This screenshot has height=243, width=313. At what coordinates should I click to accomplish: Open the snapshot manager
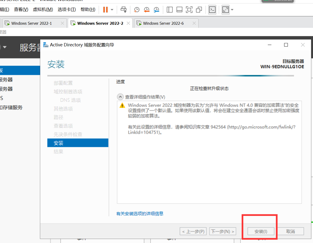[156, 9]
